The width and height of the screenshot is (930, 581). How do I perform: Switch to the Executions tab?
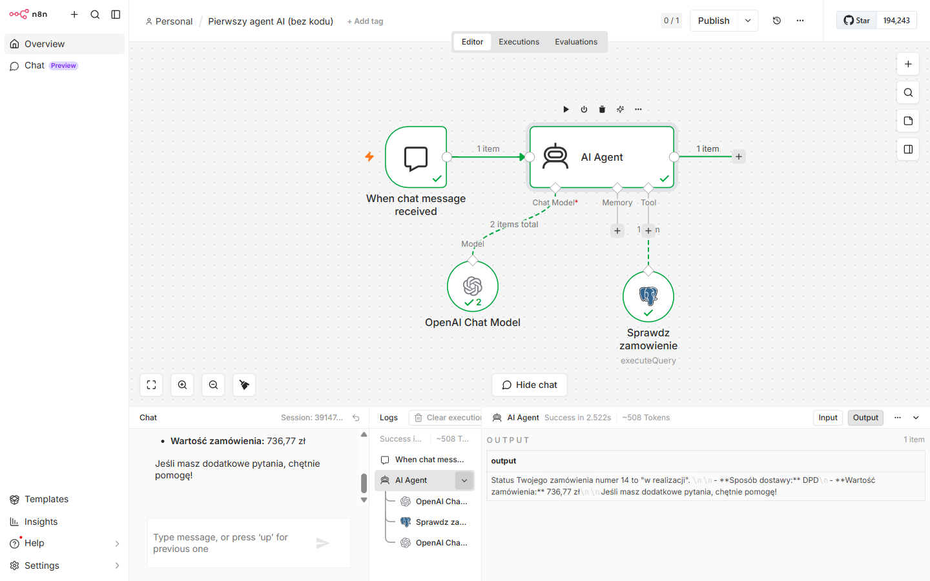(519, 42)
